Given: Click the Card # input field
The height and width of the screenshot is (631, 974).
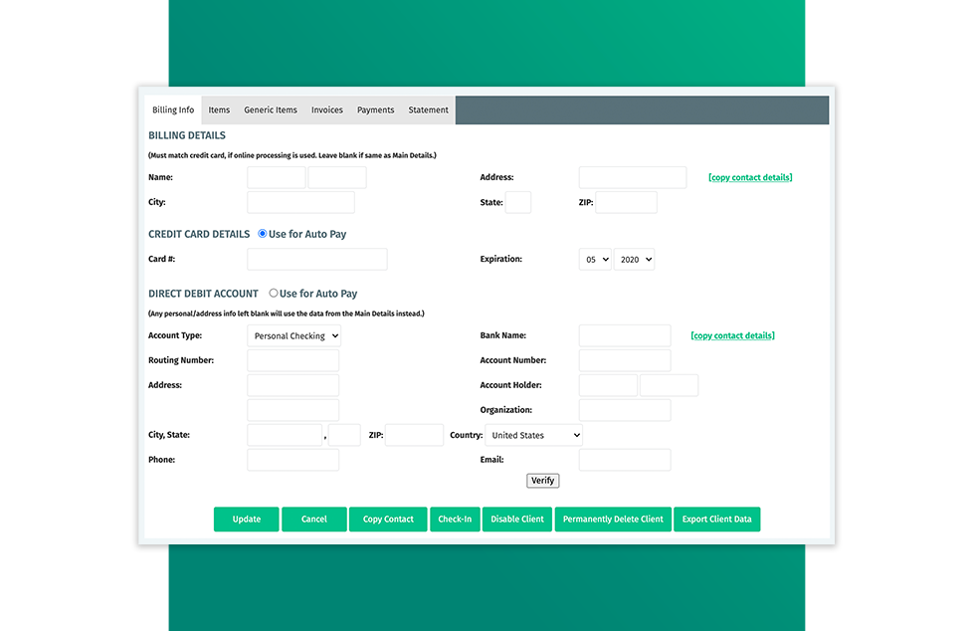Looking at the screenshot, I should (316, 260).
